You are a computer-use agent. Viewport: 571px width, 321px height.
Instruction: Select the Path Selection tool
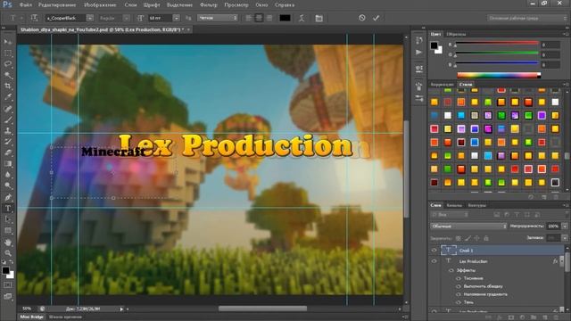(8, 219)
